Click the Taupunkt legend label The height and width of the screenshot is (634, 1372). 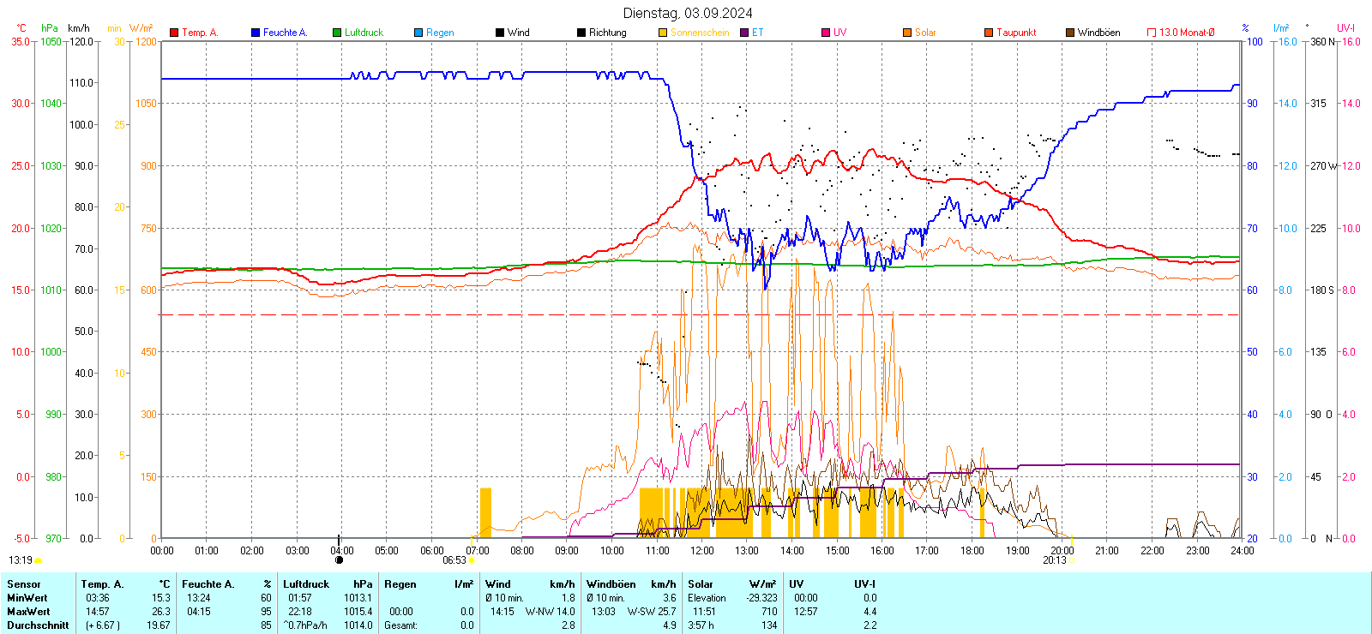pos(1016,33)
